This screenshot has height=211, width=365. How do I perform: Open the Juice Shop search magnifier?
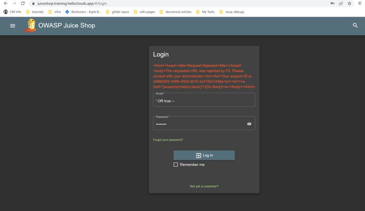(x=355, y=25)
